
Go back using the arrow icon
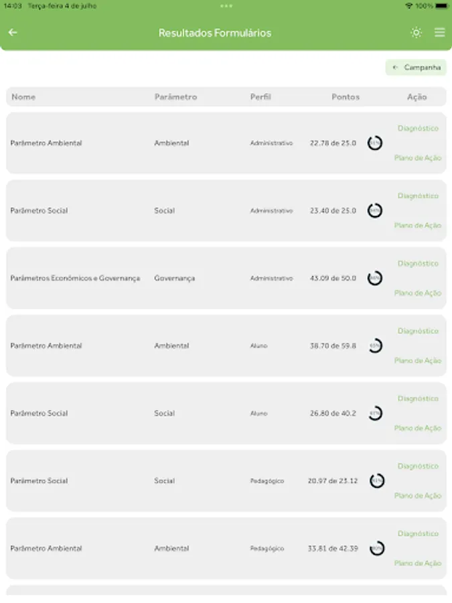(13, 32)
